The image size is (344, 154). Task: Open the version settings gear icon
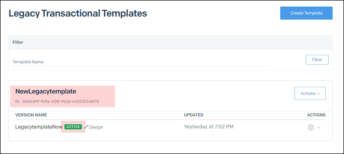pos(311,127)
